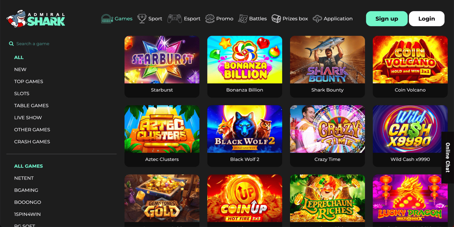Click the Login button

426,19
